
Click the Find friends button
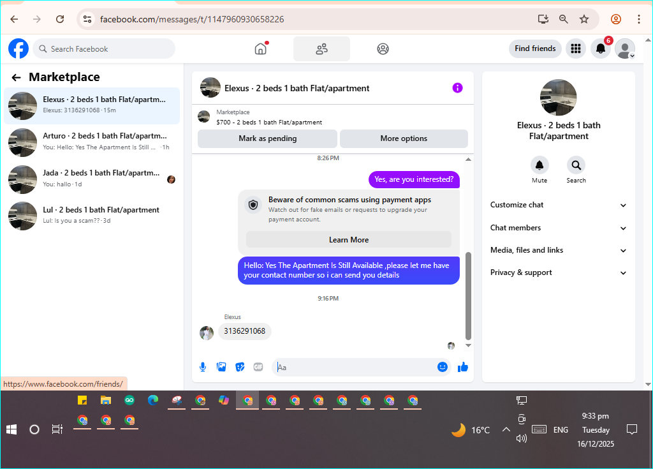point(535,48)
